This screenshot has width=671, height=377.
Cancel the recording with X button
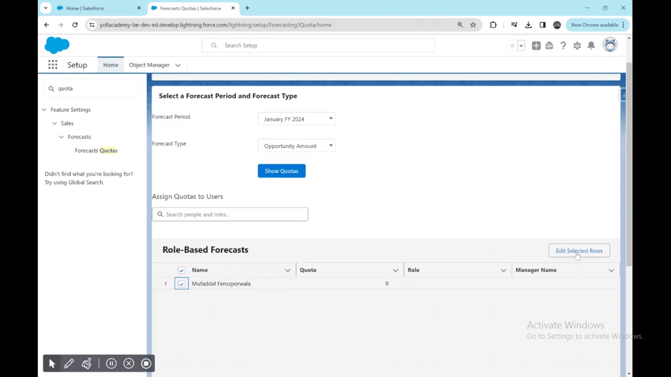[129, 364]
